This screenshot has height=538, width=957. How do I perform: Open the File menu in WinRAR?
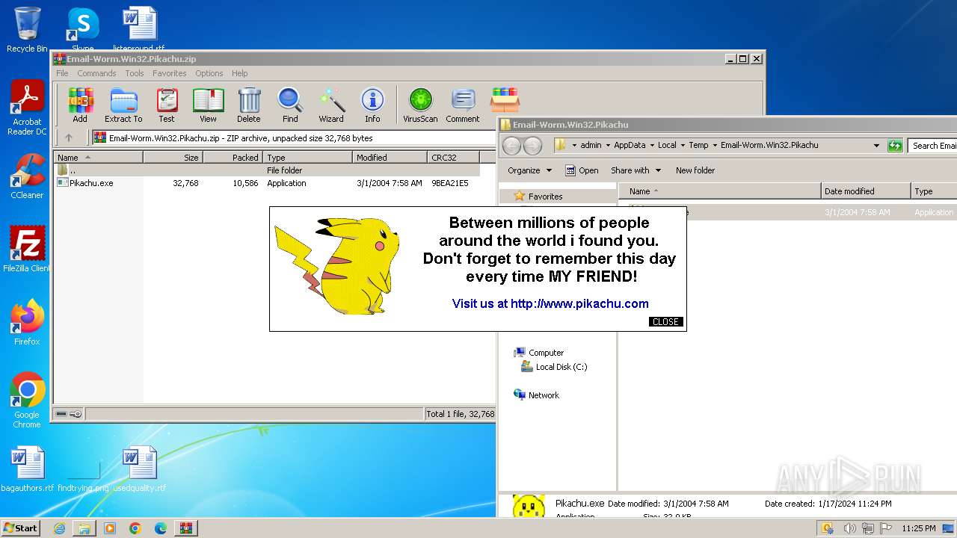pyautogui.click(x=62, y=73)
